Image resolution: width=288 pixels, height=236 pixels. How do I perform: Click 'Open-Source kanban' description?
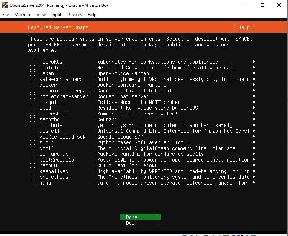coord(123,74)
